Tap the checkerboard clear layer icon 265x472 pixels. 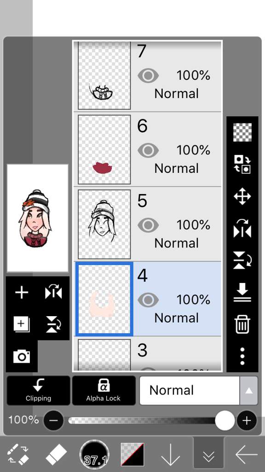242,132
